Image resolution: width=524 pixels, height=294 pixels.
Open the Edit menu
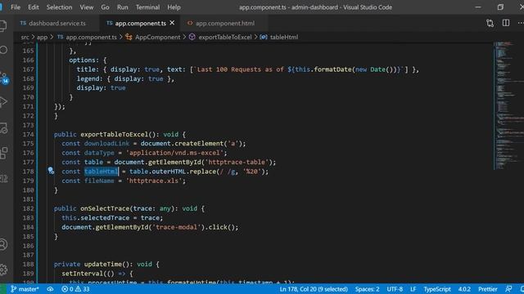click(x=33, y=7)
